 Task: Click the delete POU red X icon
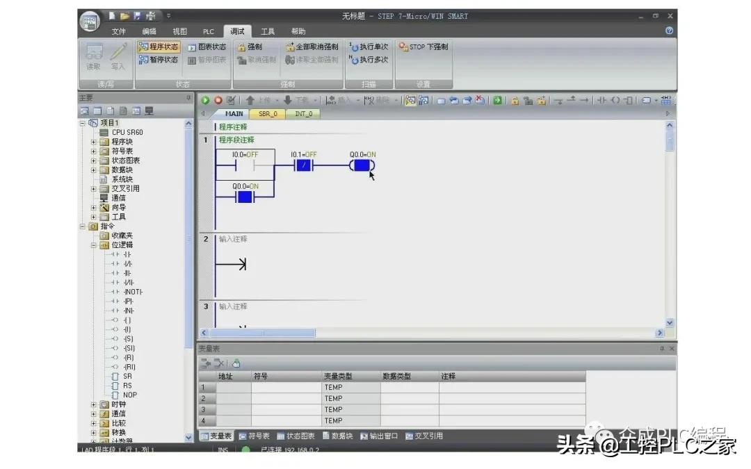tap(480, 100)
